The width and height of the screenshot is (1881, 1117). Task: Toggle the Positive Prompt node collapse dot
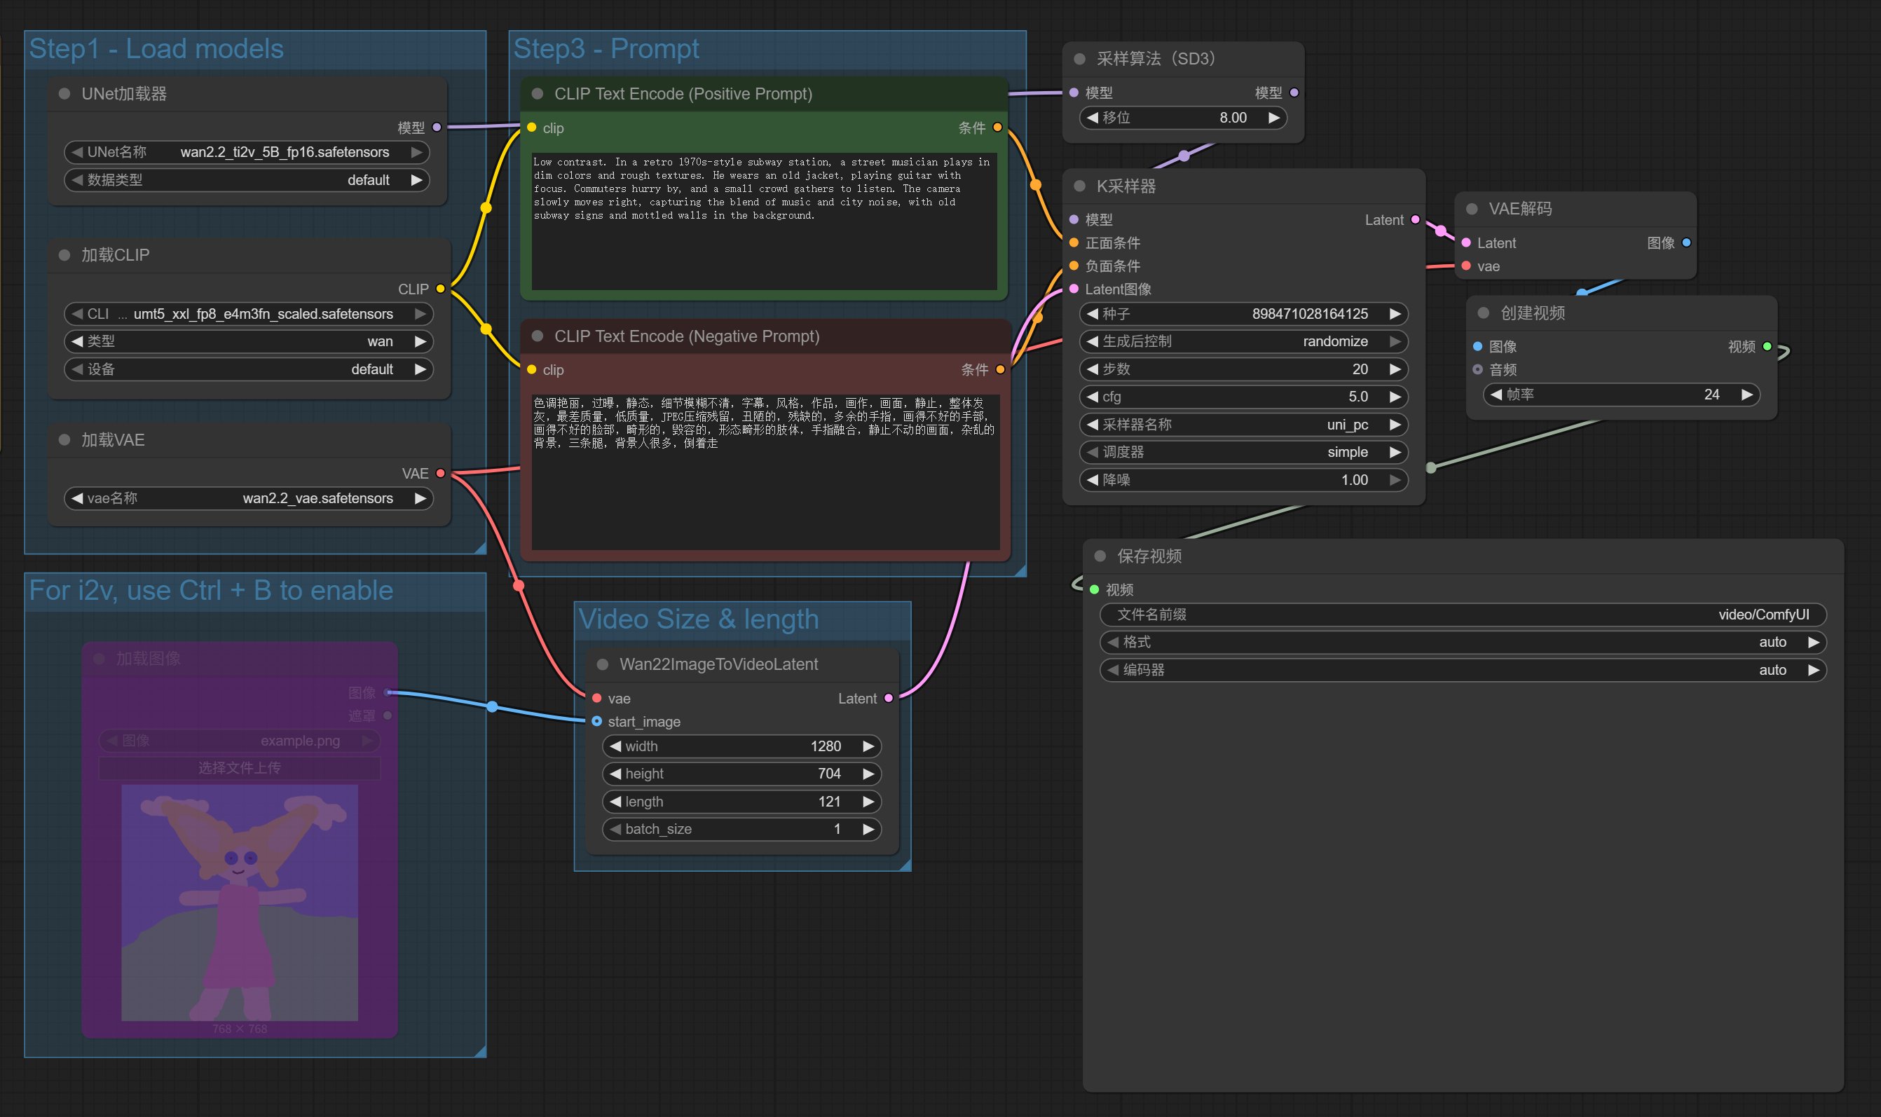[x=538, y=94]
